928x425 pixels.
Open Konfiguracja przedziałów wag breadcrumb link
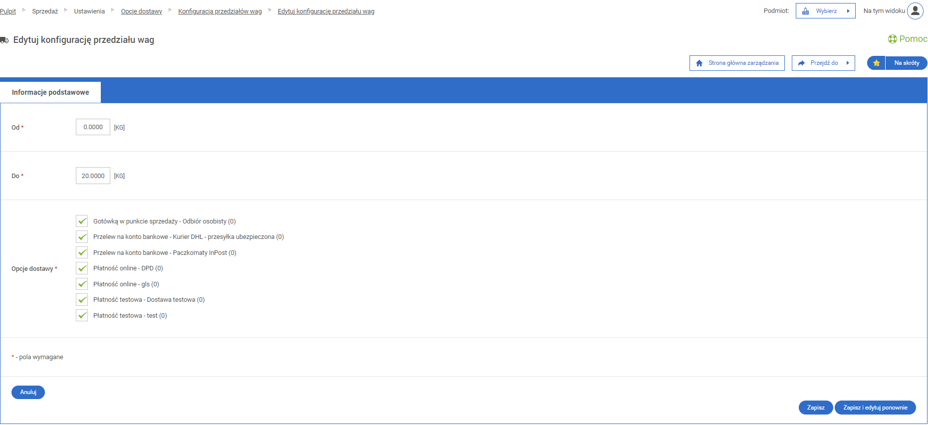[x=220, y=11]
